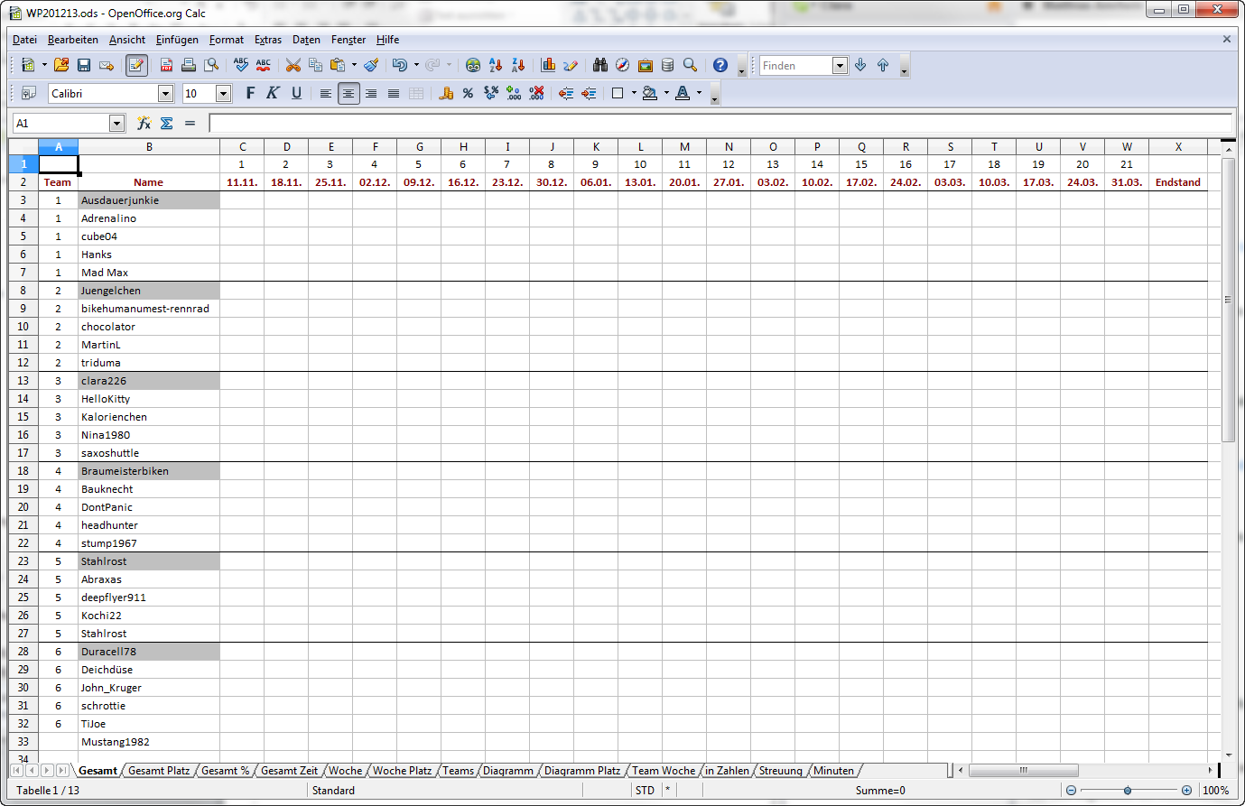1245x806 pixels.
Task: Open the Einfügen menu
Action: point(177,40)
